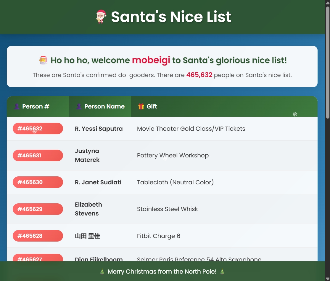Click the Santa emoji in the page title
This screenshot has height=281, width=330.
tap(101, 17)
